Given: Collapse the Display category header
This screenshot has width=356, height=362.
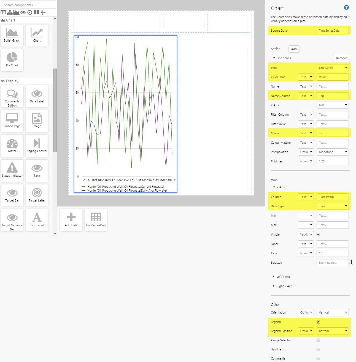Looking at the screenshot, I should click(12, 81).
